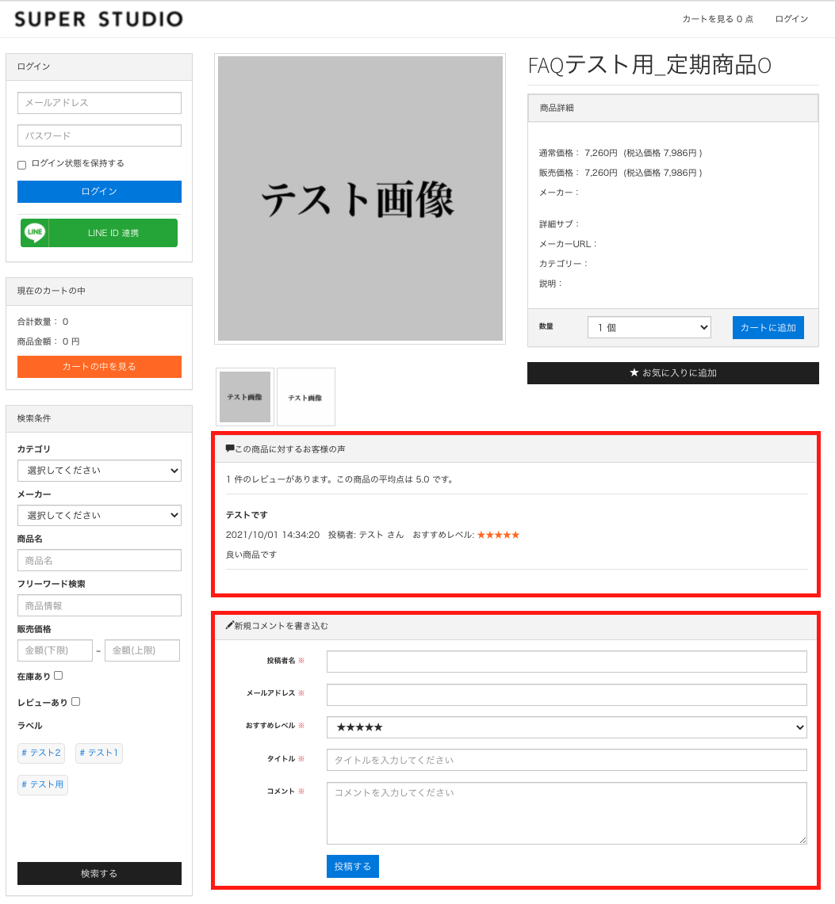Click the 金額(下限) field
This screenshot has width=835, height=904.
click(x=55, y=650)
